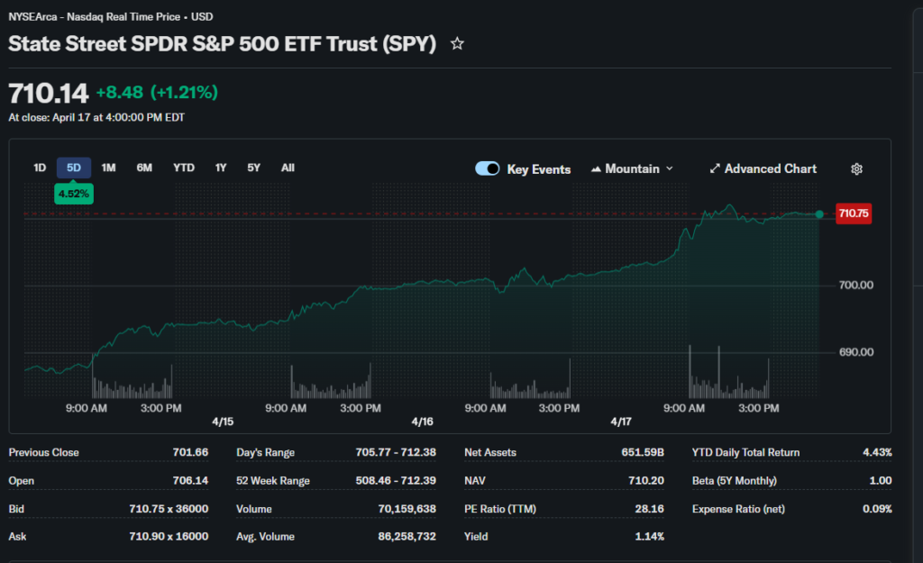Click the 52 Week Range label
Viewport: 923px width, 563px height.
[x=273, y=481]
